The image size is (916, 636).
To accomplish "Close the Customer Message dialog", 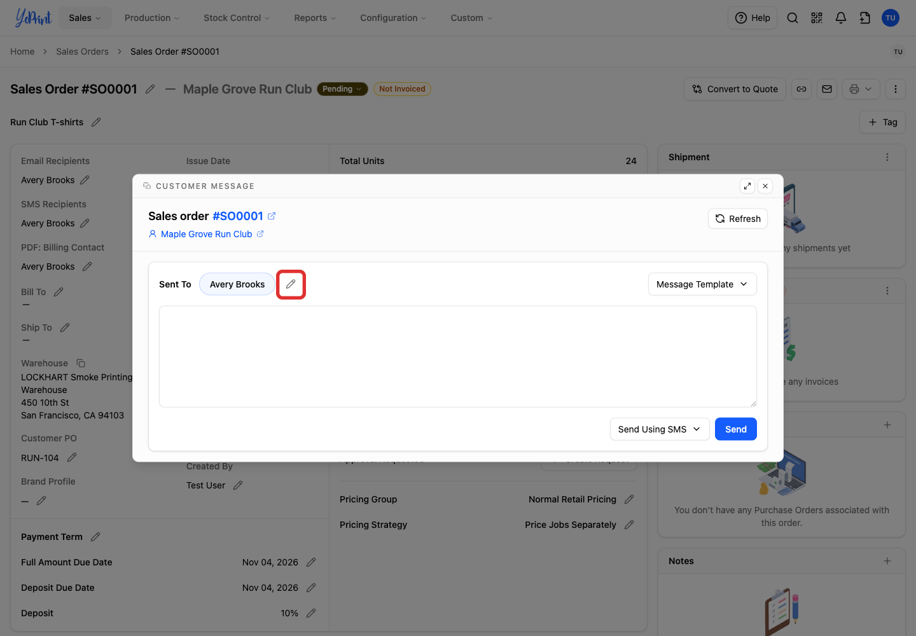I will click(x=765, y=186).
